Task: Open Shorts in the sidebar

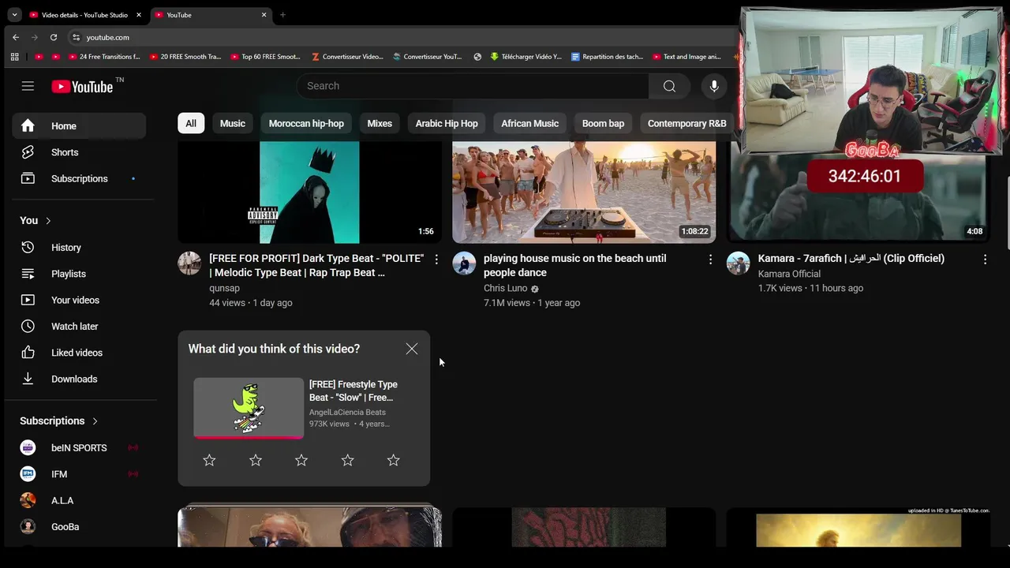Action: (x=79, y=152)
